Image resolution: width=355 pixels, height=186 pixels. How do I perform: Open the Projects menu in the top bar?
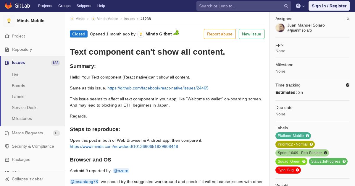click(x=45, y=6)
